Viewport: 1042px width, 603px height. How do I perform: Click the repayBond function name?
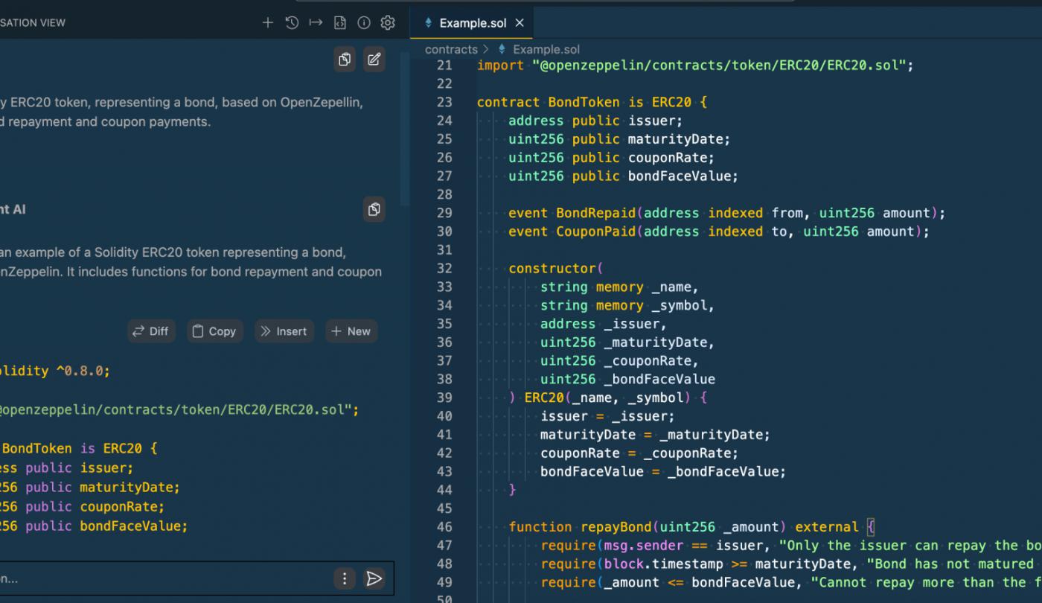(616, 526)
